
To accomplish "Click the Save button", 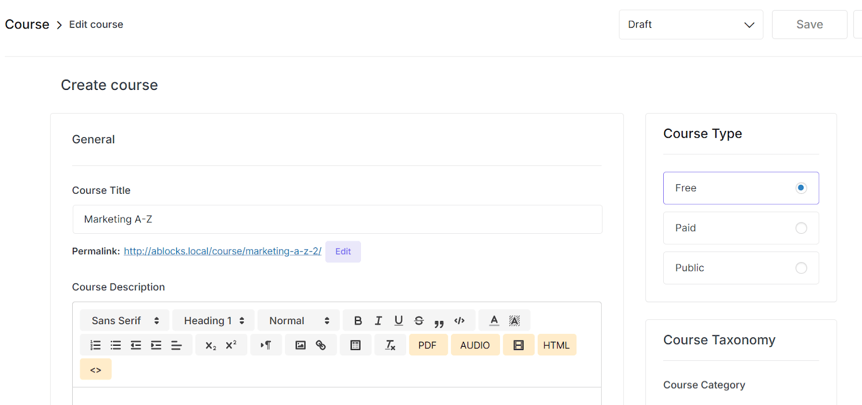I will coord(809,25).
